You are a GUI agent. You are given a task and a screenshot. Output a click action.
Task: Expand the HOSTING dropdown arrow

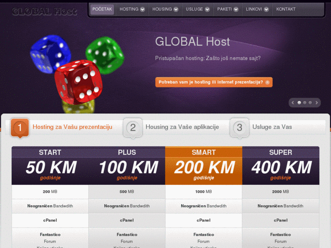pyautogui.click(x=143, y=10)
